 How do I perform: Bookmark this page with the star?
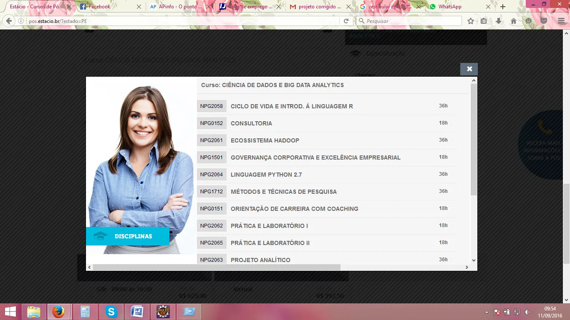[x=471, y=21]
